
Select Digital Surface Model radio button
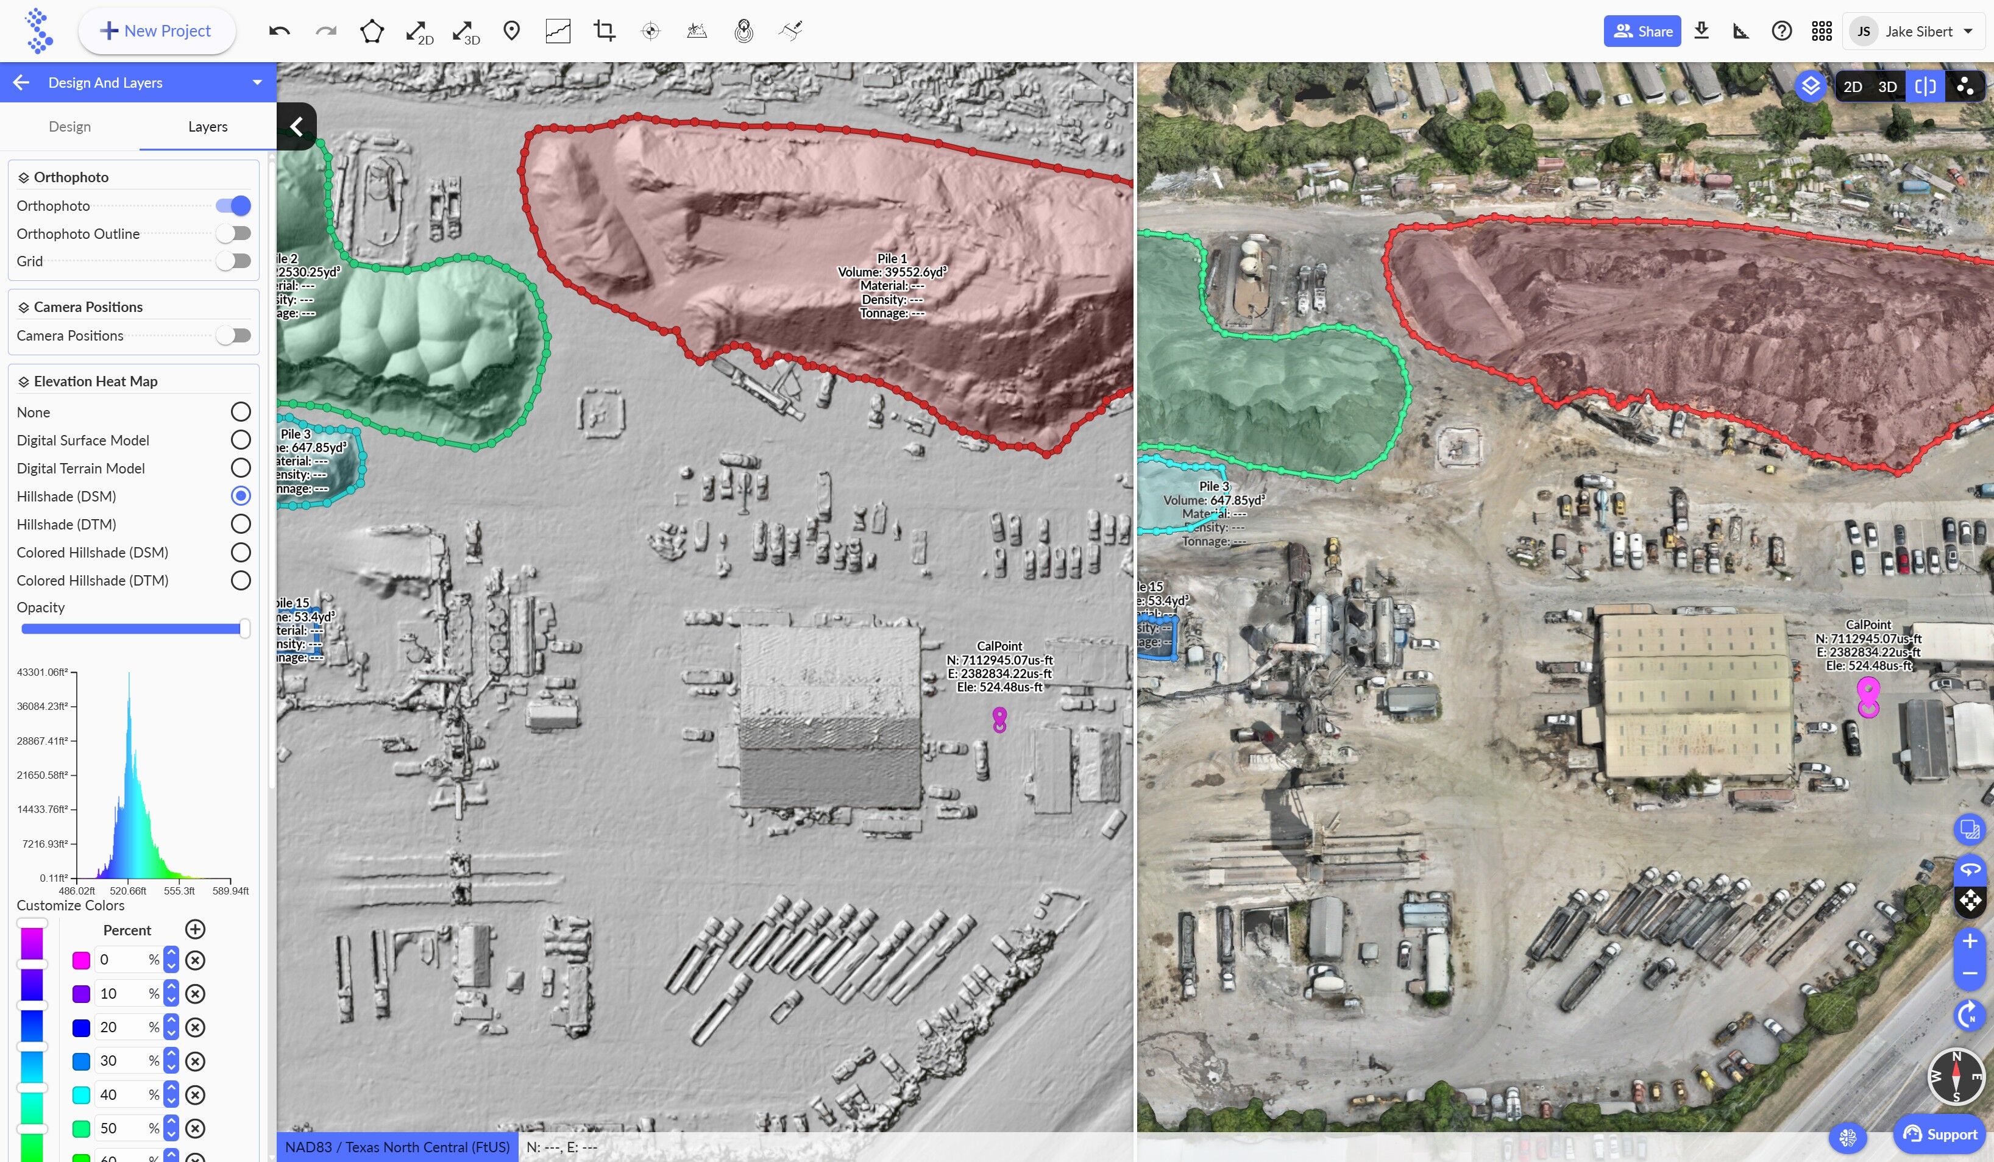241,440
